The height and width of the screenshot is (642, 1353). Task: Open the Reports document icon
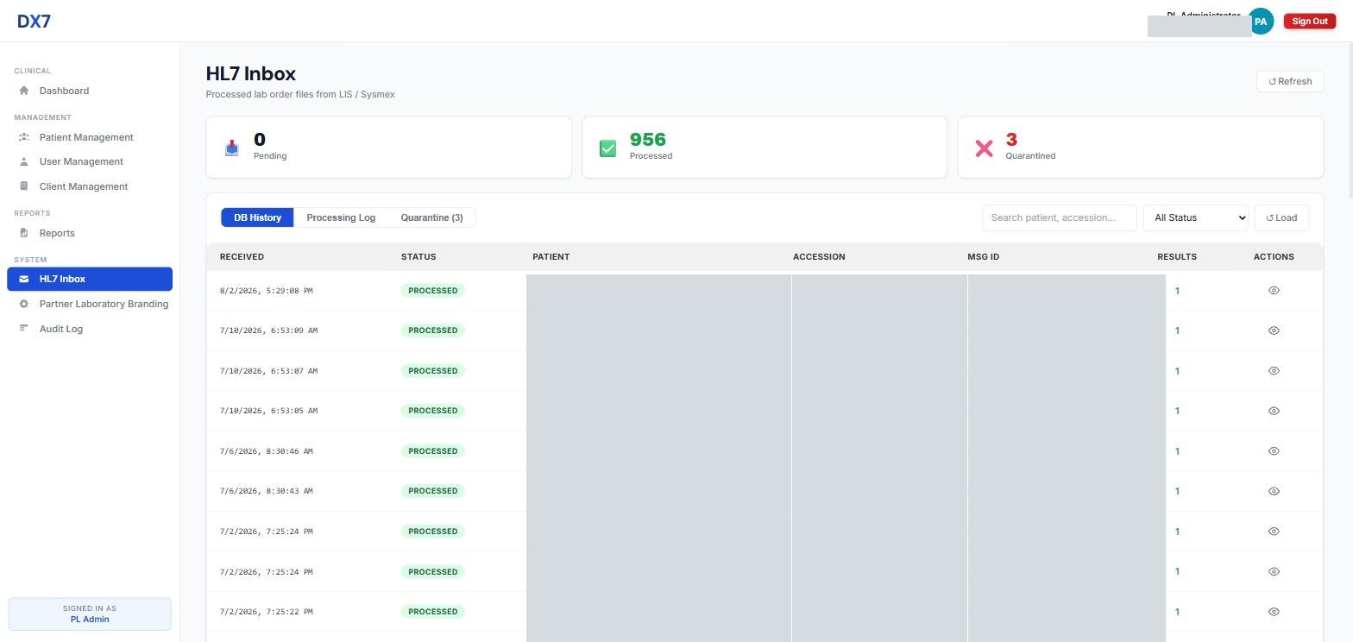[x=23, y=233]
